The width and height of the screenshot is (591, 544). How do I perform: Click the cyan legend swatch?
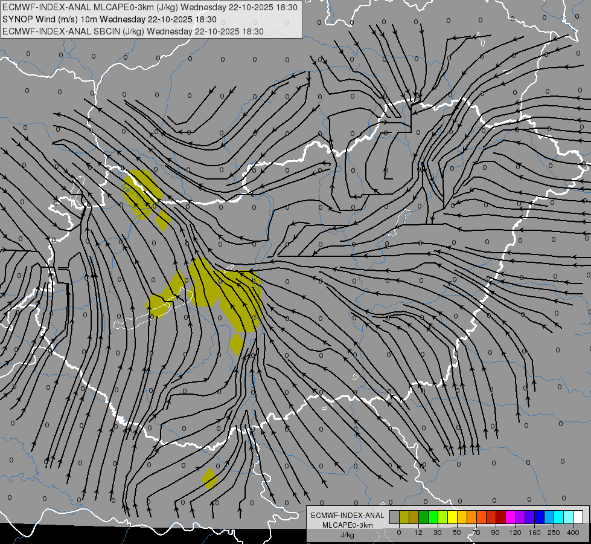[x=559, y=517]
